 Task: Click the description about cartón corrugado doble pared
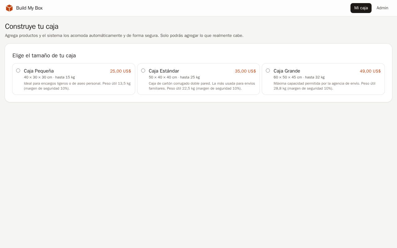(202, 86)
